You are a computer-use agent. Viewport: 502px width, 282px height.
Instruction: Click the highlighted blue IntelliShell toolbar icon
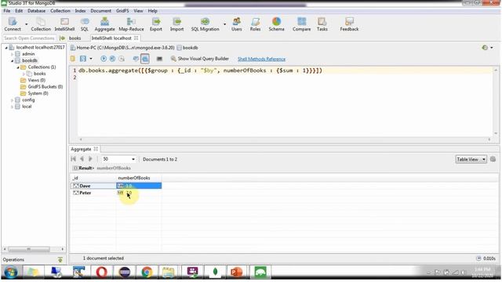(145, 59)
